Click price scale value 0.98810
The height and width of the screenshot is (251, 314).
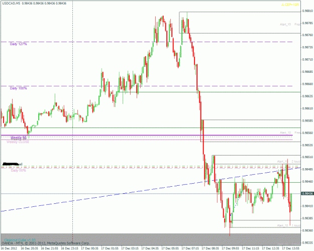coord(307,11)
